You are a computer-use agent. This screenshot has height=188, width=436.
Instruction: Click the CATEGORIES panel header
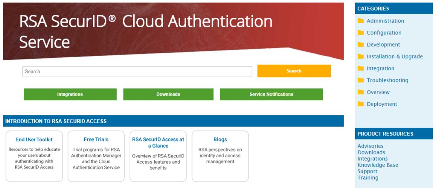[394, 9]
